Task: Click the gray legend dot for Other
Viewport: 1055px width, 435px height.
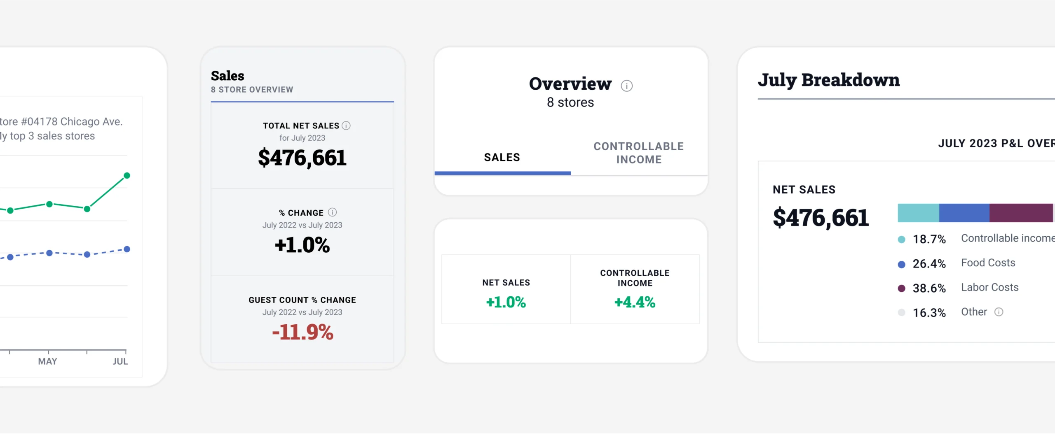Action: click(x=902, y=313)
